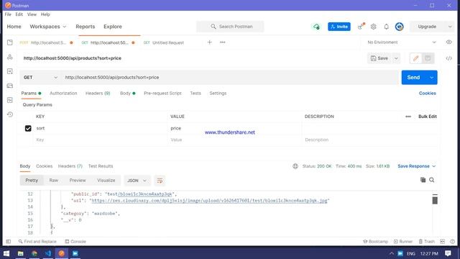Click the cloud sync status icon
Image resolution: width=460 pixels, height=259 pixels.
point(316,27)
